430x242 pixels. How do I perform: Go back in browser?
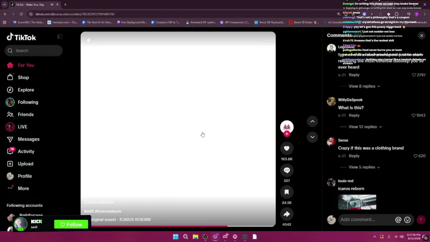click(x=5, y=14)
